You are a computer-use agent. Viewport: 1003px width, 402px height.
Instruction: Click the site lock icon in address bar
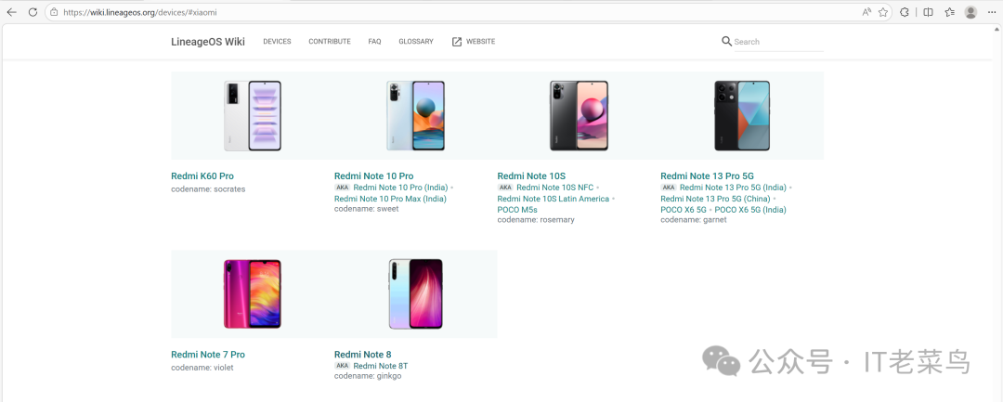54,12
